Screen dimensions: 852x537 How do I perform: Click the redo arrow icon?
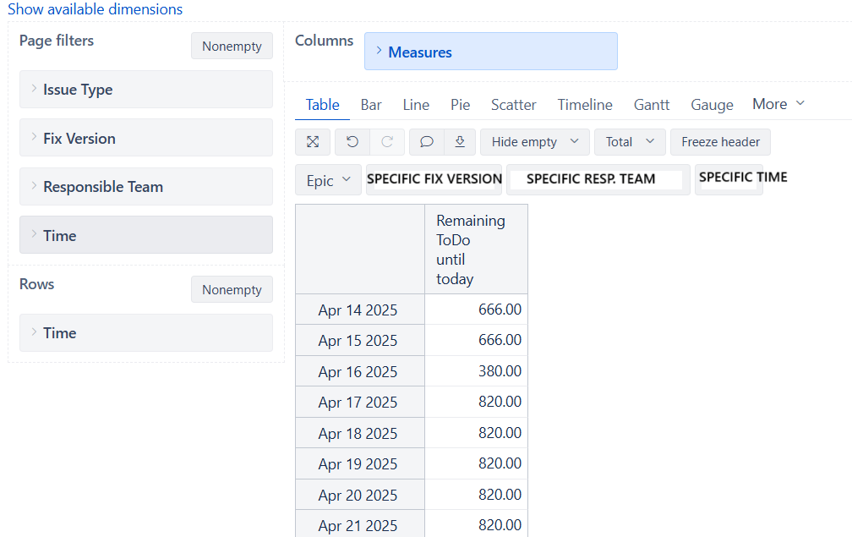(387, 142)
